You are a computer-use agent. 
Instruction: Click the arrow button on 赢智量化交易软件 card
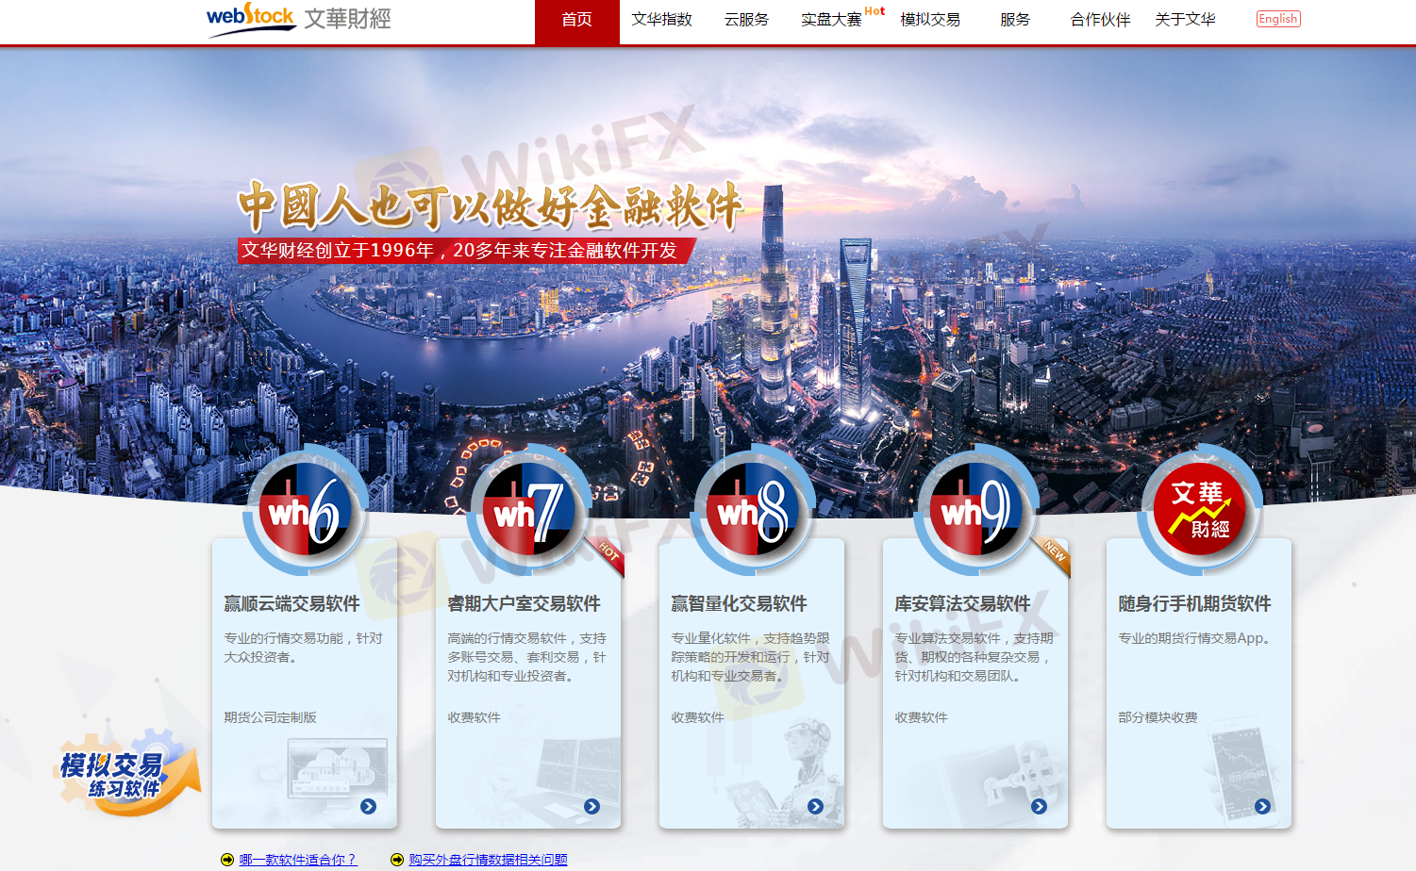(815, 806)
